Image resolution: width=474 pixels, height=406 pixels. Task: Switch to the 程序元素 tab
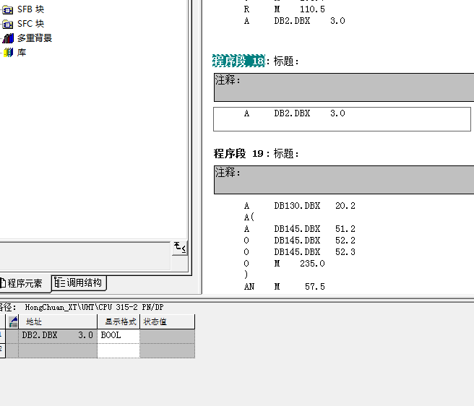pos(24,283)
